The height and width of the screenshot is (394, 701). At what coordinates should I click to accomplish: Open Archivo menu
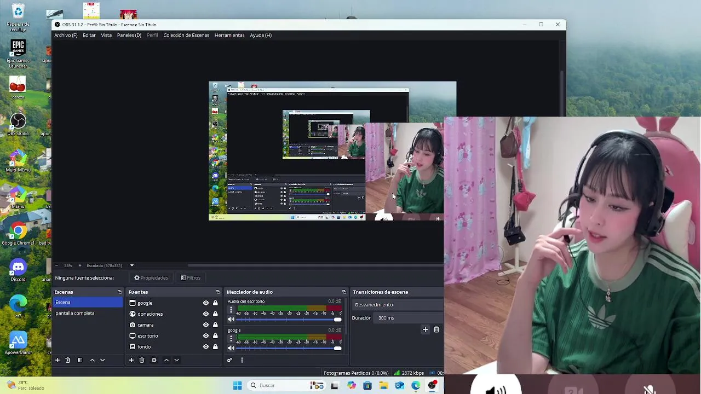tap(66, 35)
